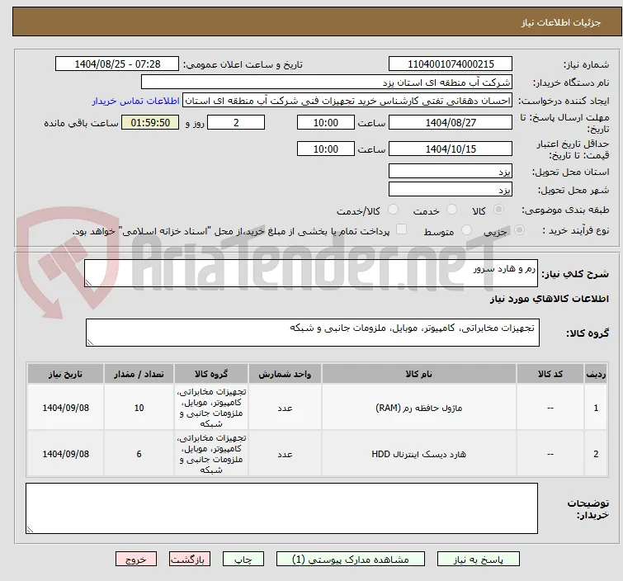
Task: Click the remaining time field 01:59:50
Action: pos(150,122)
